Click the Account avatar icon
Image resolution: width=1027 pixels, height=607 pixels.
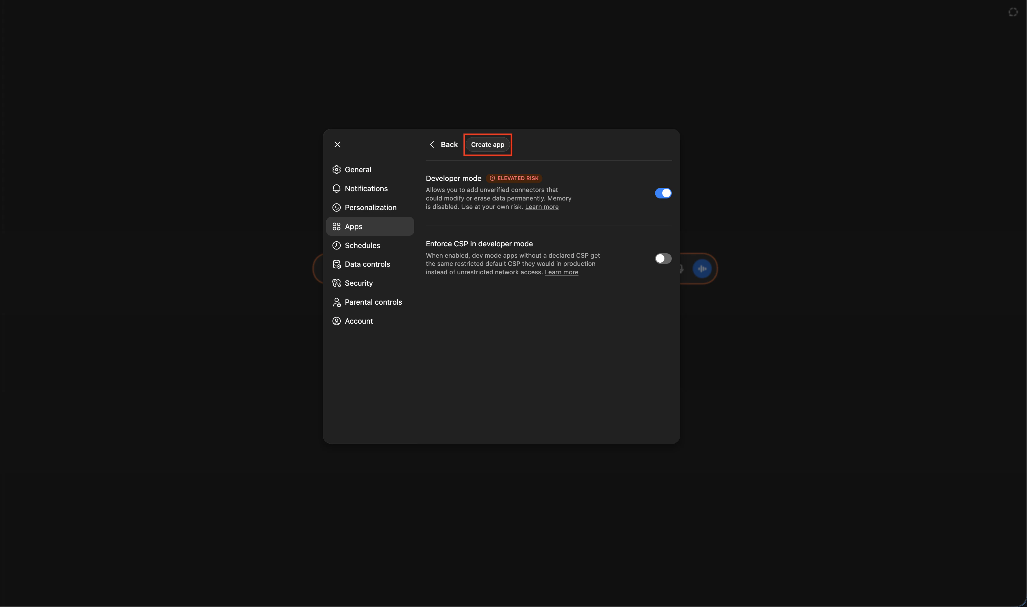(x=336, y=321)
